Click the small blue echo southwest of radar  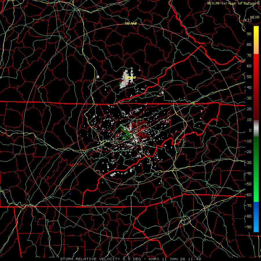click(x=70, y=194)
